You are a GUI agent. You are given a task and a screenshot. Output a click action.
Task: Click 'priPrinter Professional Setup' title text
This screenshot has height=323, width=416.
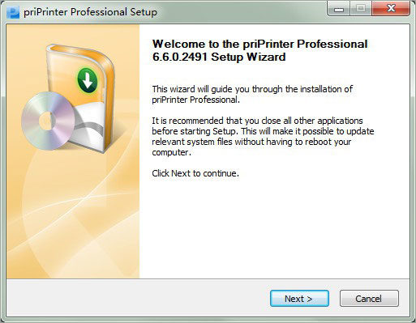90,12
